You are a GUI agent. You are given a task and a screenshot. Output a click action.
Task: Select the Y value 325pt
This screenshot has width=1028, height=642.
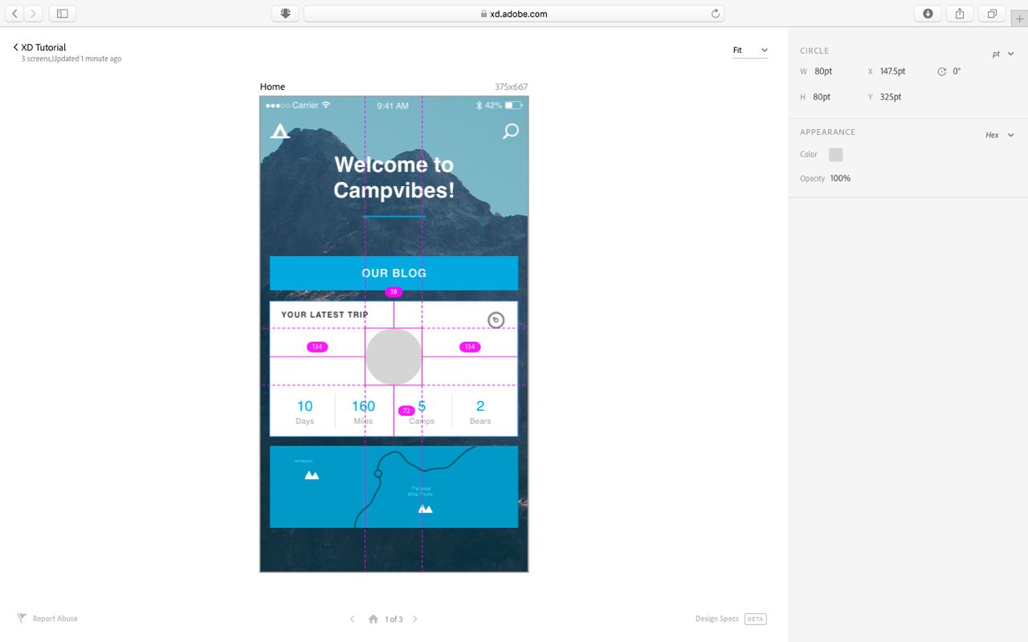pos(891,97)
